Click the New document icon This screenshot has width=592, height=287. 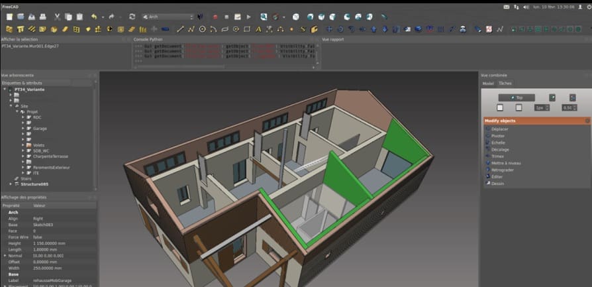click(9, 17)
